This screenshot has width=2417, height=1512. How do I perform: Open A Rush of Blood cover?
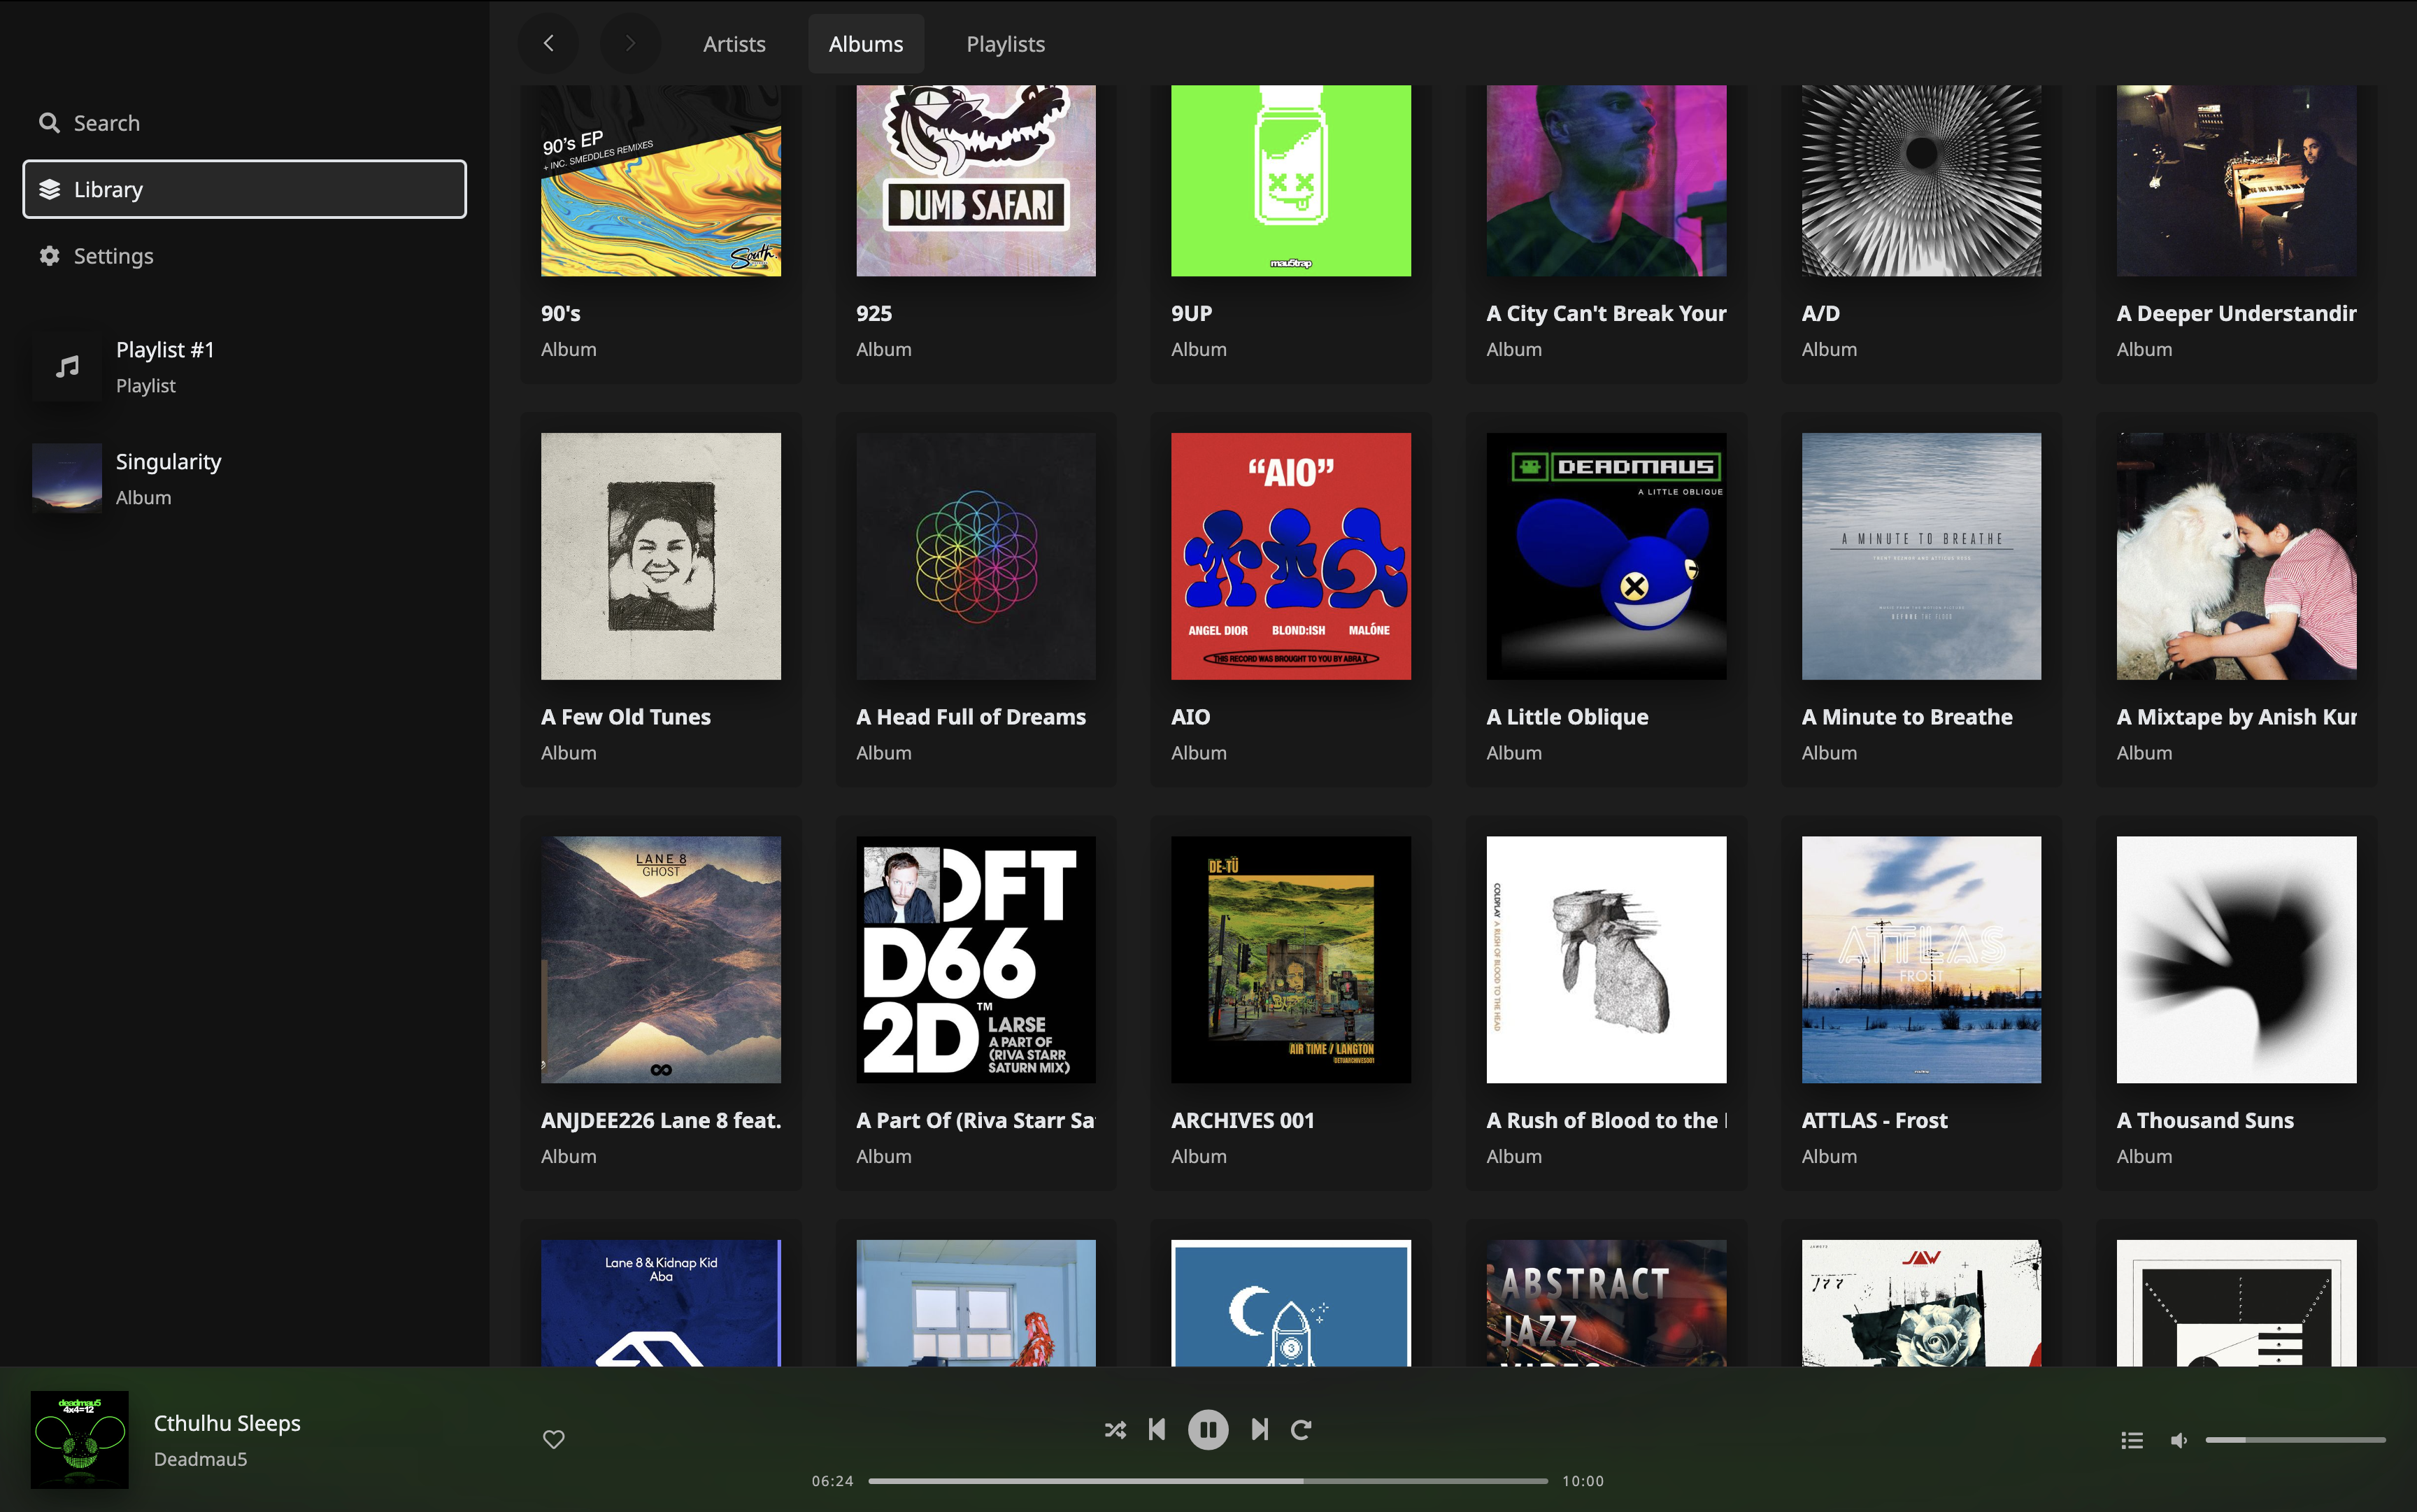[1606, 960]
